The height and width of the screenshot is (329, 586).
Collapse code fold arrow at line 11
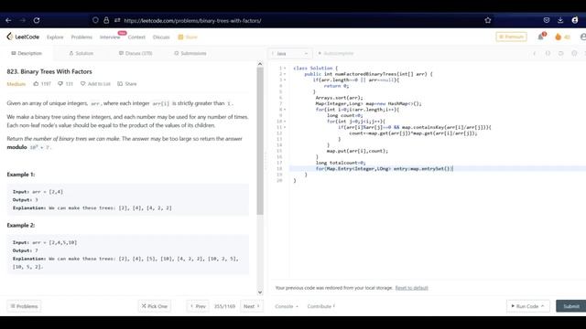tap(285, 127)
